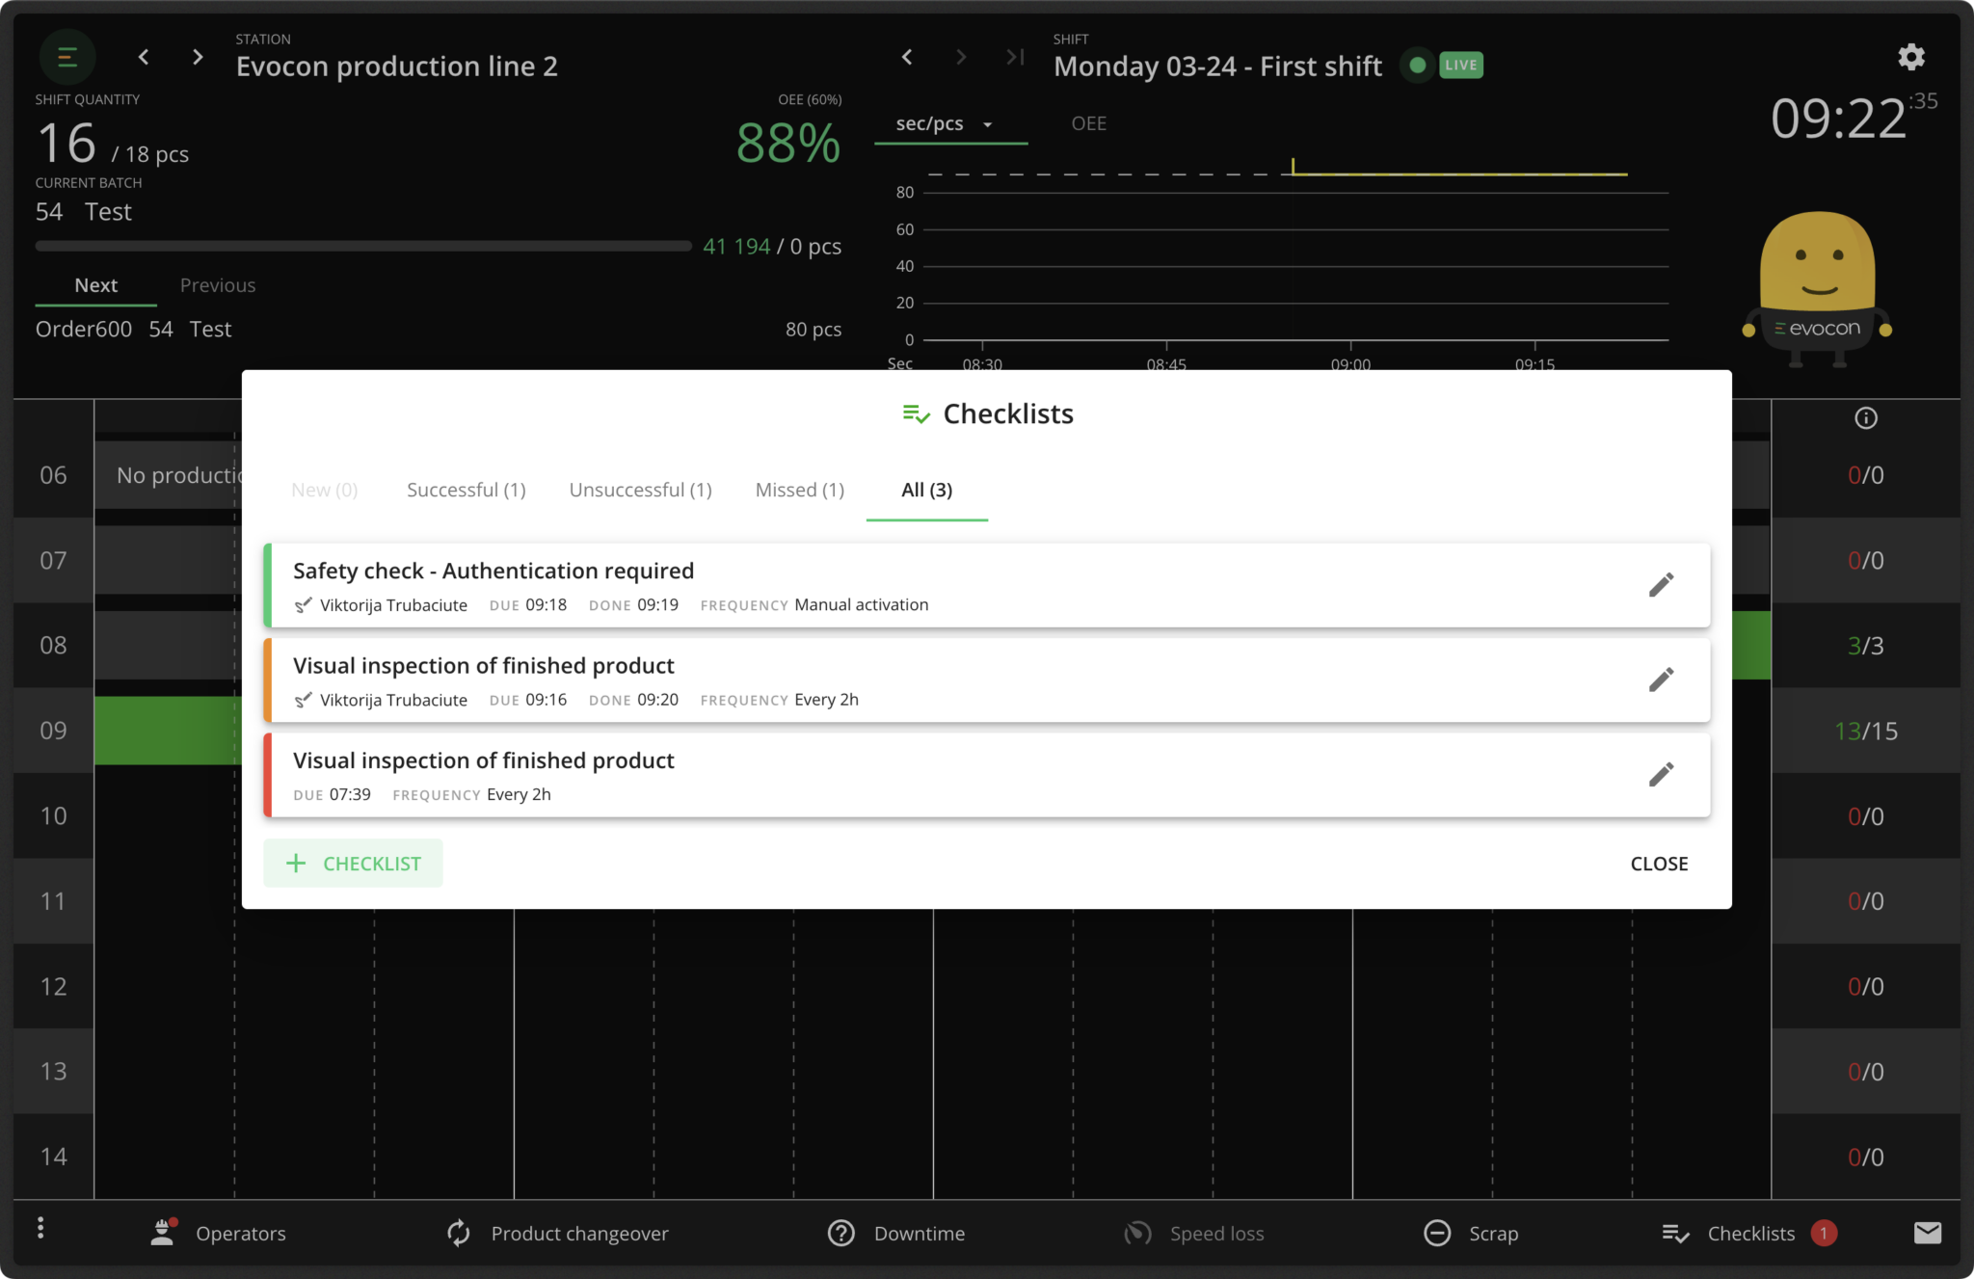Go to the previous shift arrow
Screen dimensions: 1974x1279
(x=907, y=58)
